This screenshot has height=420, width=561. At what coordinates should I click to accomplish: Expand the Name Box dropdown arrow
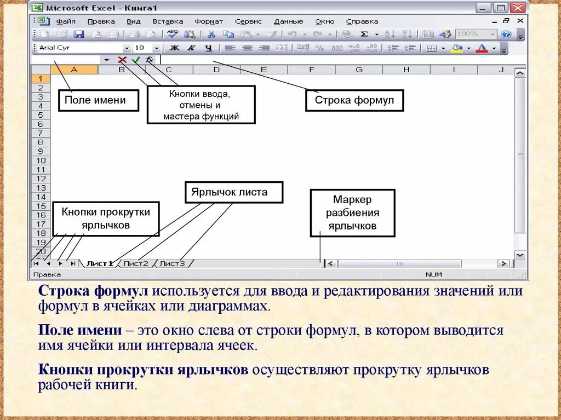107,60
